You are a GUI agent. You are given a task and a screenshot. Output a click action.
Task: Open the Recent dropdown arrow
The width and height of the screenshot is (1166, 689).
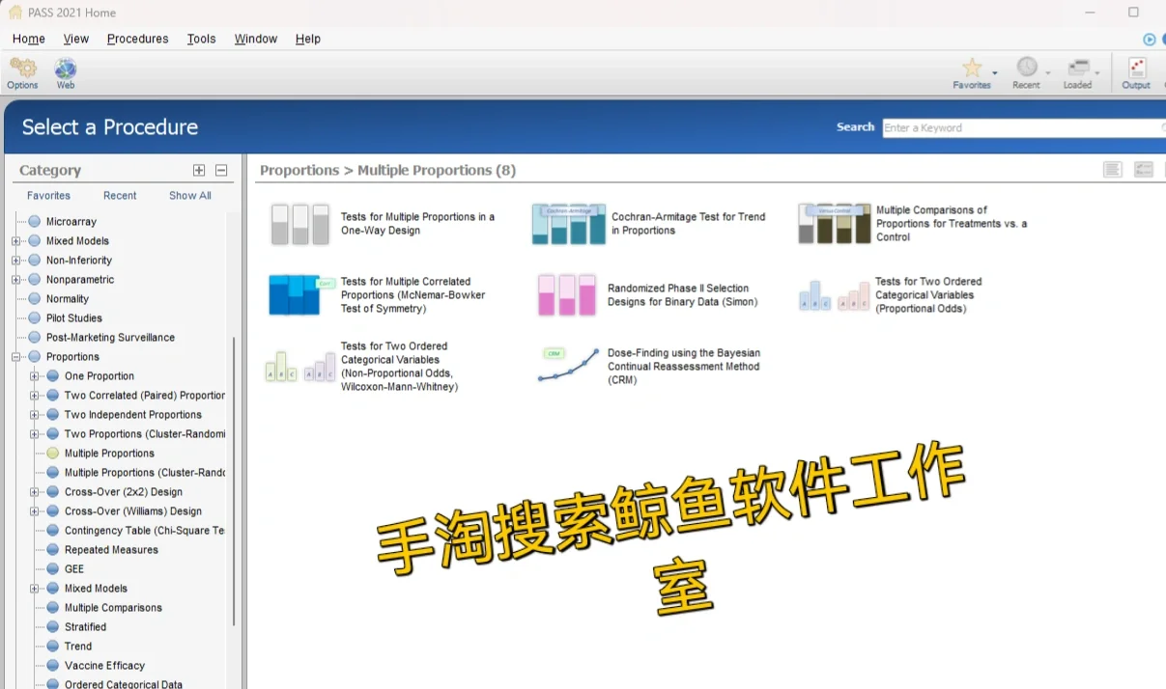click(x=1047, y=73)
